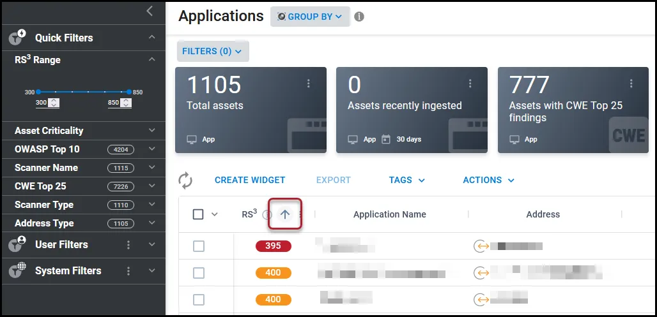657x317 pixels.
Task: Open the Quick Filters section icon
Action: 18,37
